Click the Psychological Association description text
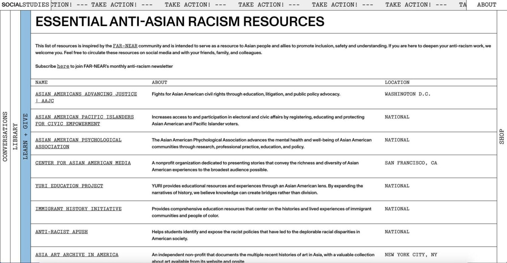The height and width of the screenshot is (263, 507). pos(262,144)
